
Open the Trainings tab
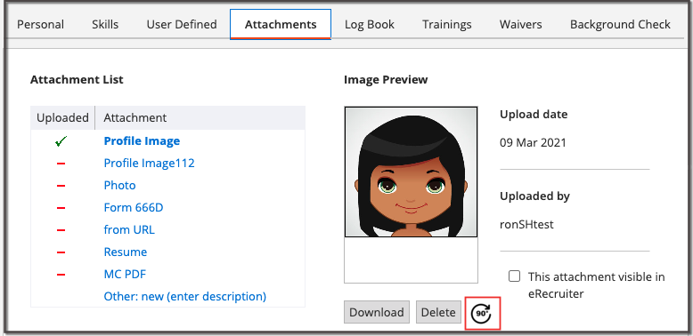point(447,24)
